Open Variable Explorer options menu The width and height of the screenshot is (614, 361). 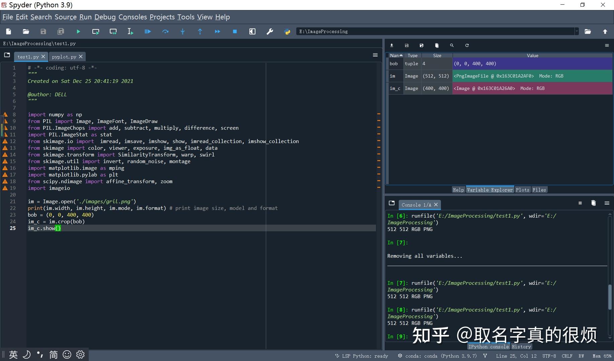607,45
